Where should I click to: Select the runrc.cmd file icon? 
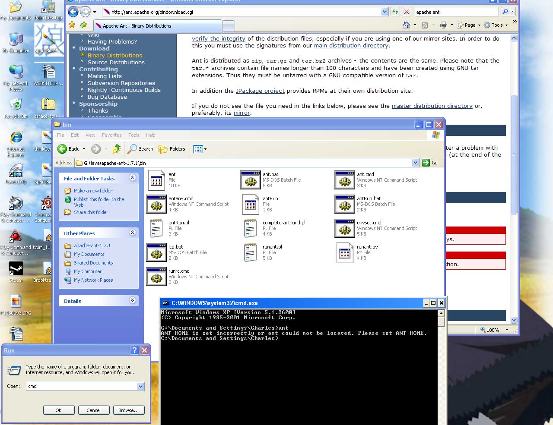(x=156, y=277)
